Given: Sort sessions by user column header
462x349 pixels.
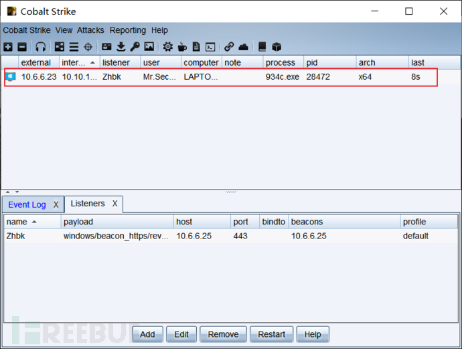Looking at the screenshot, I should 161,62.
